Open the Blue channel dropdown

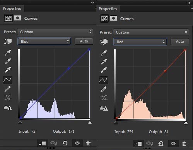click(x=44, y=41)
